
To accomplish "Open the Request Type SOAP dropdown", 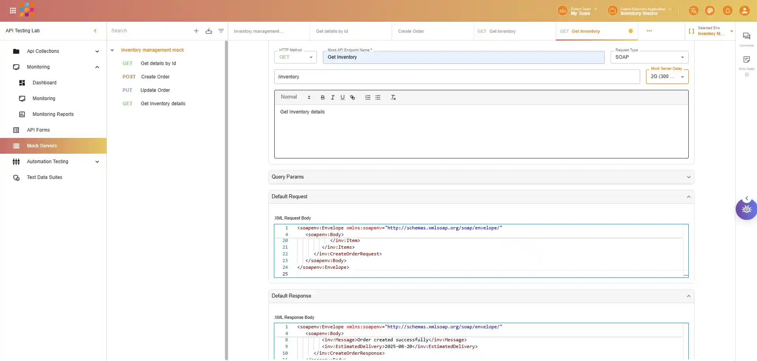I will pyautogui.click(x=649, y=57).
